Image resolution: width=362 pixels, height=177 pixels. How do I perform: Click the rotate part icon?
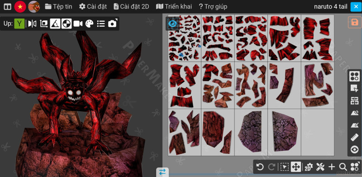[x=354, y=113]
